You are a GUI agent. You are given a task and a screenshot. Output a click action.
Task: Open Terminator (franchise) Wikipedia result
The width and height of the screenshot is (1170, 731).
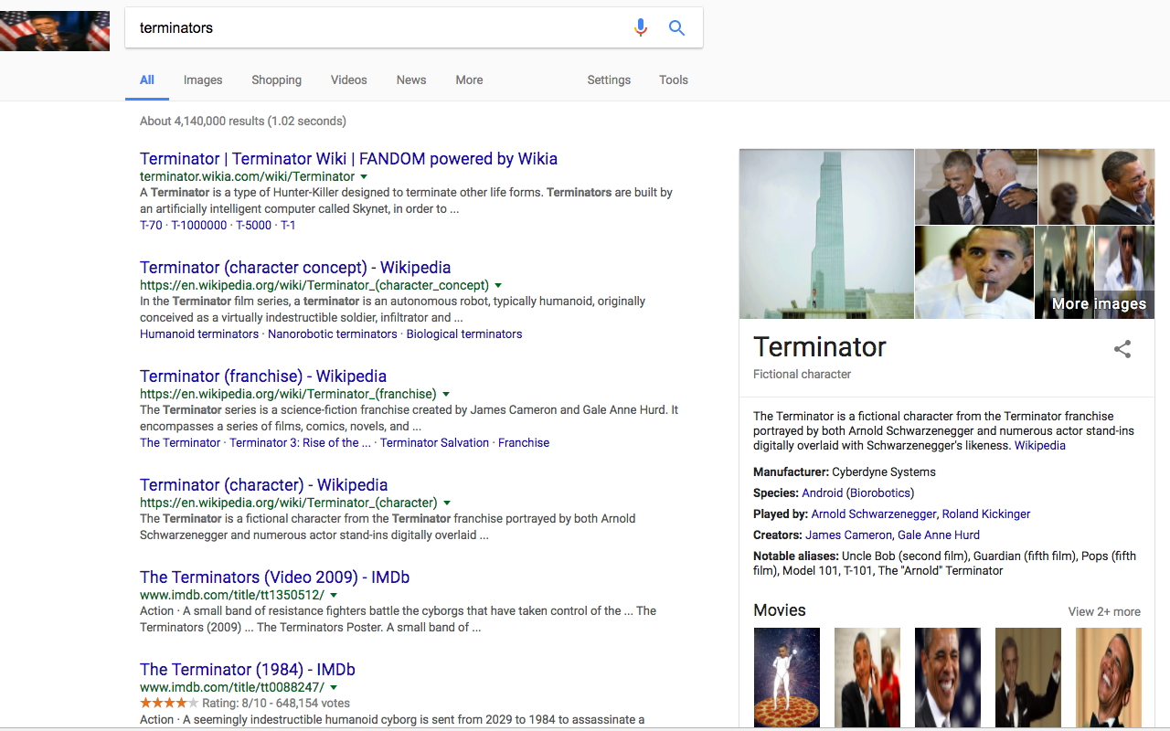(263, 376)
